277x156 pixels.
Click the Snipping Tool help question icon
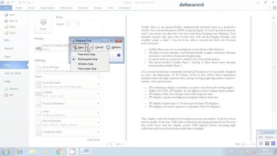(119, 55)
